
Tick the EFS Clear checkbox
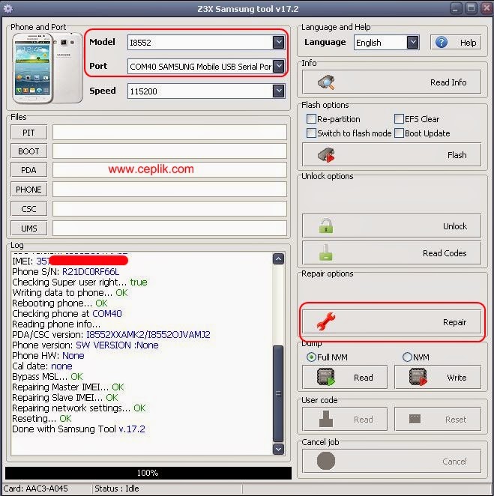point(399,119)
